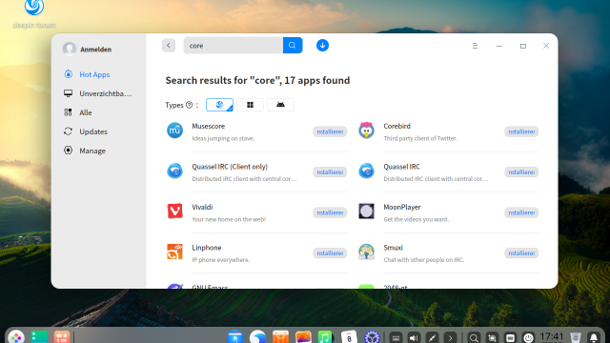The height and width of the screenshot is (343, 610).
Task: Open the MoonPlayer title text
Action: (x=402, y=207)
